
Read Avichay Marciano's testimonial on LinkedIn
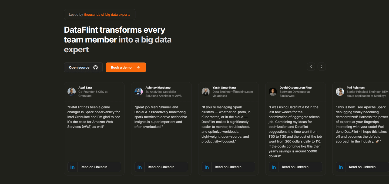point(161,167)
